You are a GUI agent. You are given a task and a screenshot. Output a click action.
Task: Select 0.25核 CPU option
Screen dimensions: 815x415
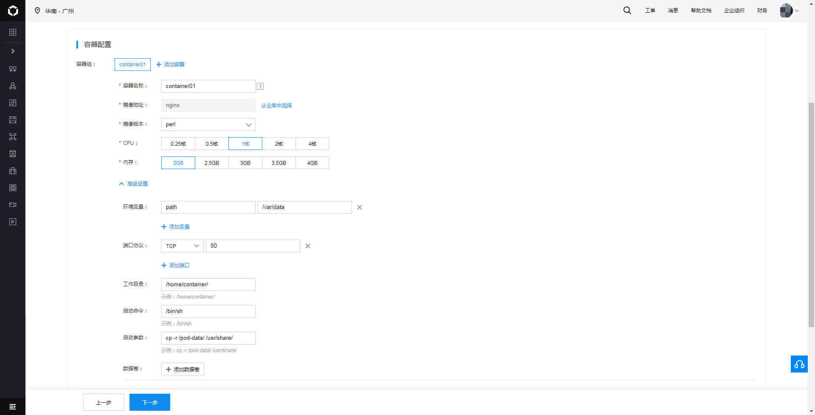click(x=178, y=144)
